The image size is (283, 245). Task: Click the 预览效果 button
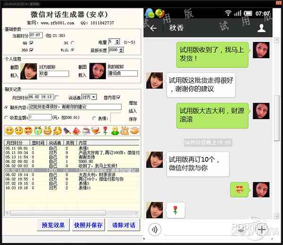click(53, 225)
